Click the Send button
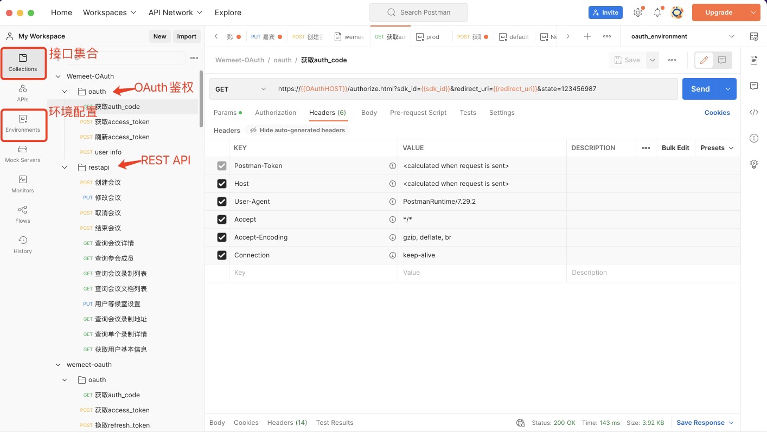The image size is (767, 433). [x=700, y=89]
